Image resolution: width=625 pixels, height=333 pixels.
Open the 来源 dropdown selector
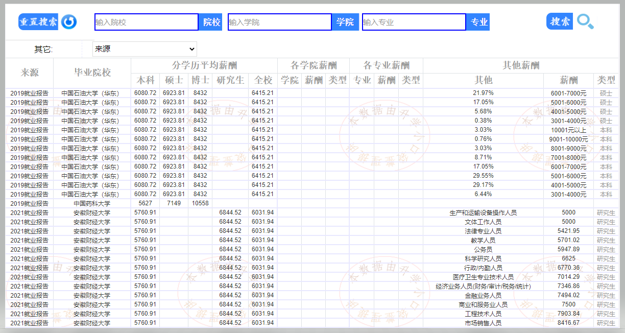pyautogui.click(x=145, y=49)
